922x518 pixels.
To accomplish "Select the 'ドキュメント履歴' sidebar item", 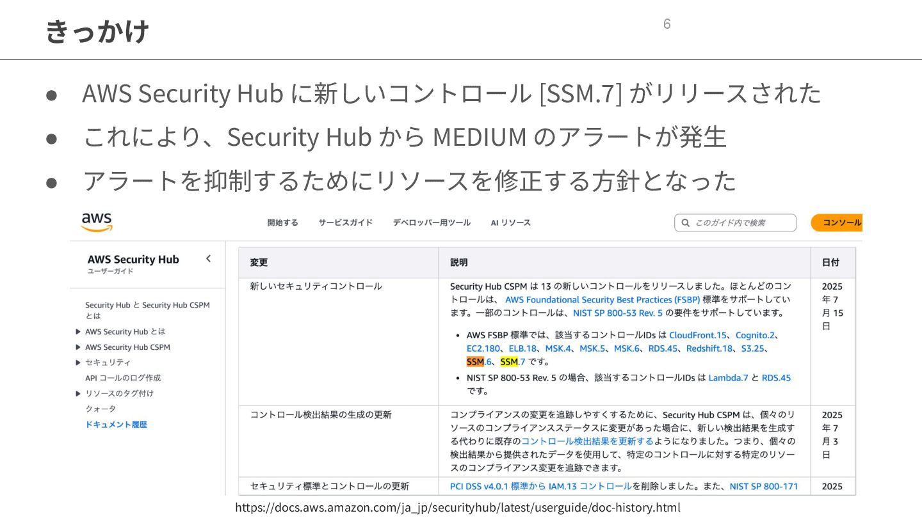I will (x=116, y=424).
